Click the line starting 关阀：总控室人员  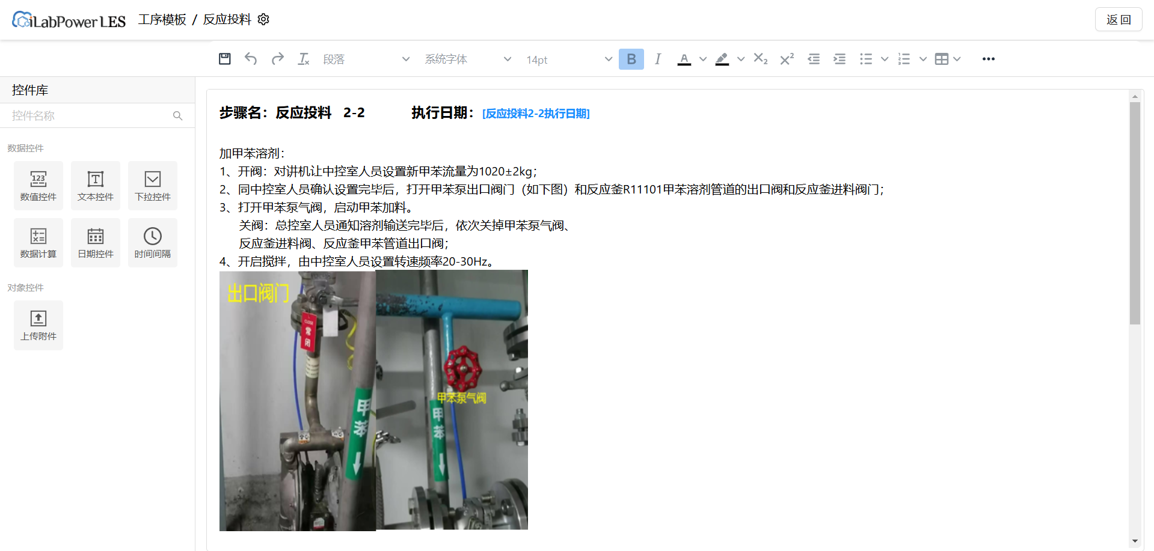404,225
